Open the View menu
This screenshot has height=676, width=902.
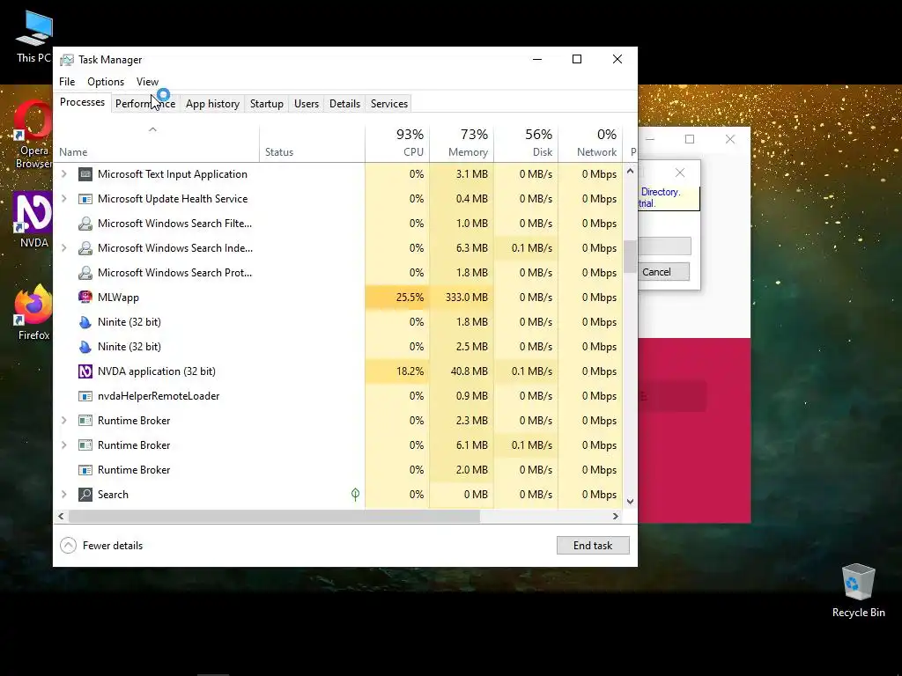pyautogui.click(x=147, y=82)
